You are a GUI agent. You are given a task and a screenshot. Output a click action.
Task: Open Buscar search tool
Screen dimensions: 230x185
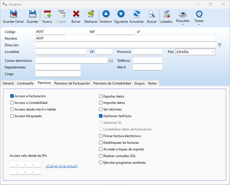click(152, 14)
